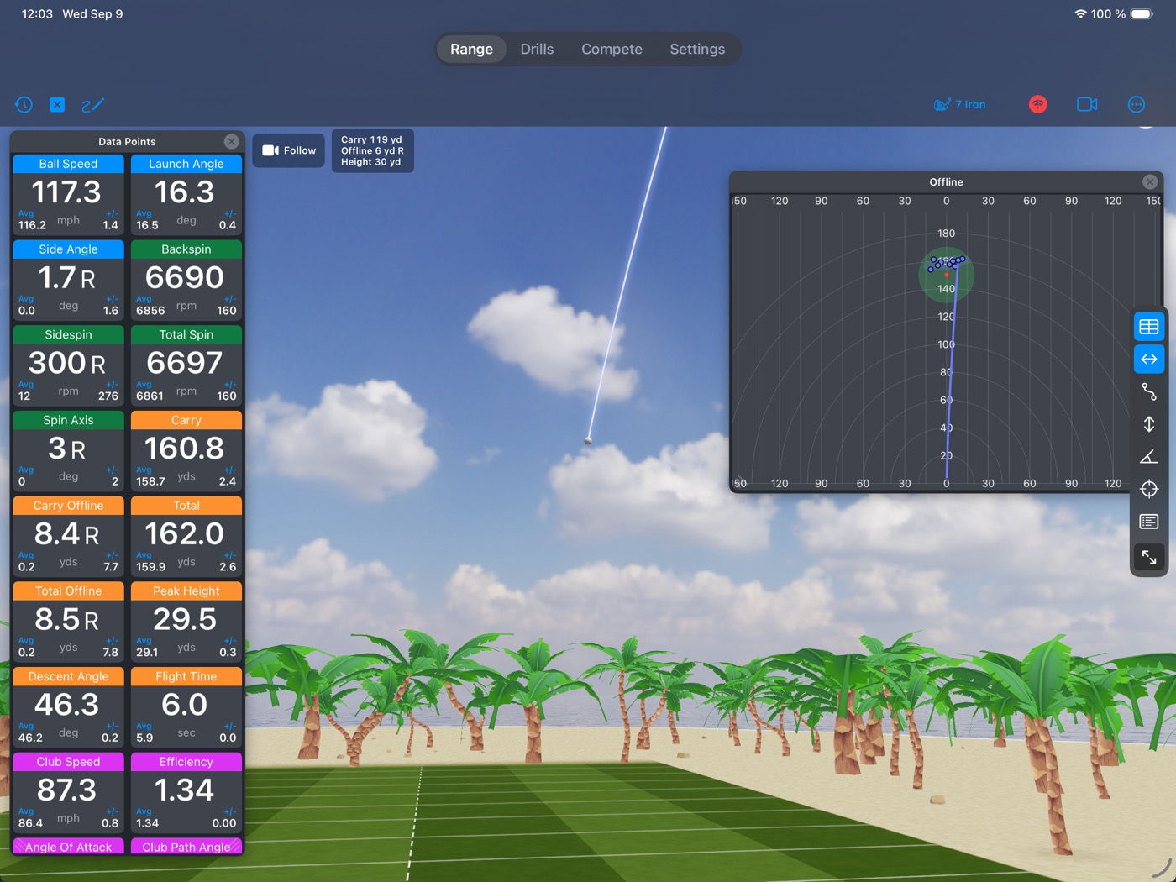Toggle the Follow camera button
Screen dimensions: 1176x882
[289, 150]
